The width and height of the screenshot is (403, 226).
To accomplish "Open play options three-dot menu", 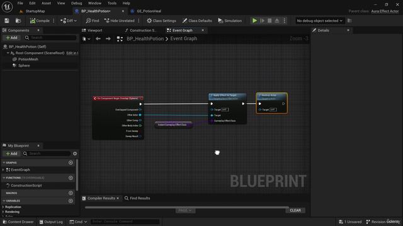I will pos(284,21).
